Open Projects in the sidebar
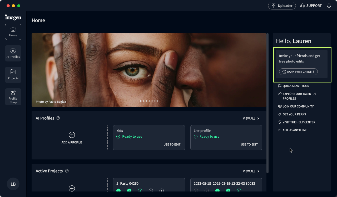This screenshot has width=337, height=197. pos(13,75)
